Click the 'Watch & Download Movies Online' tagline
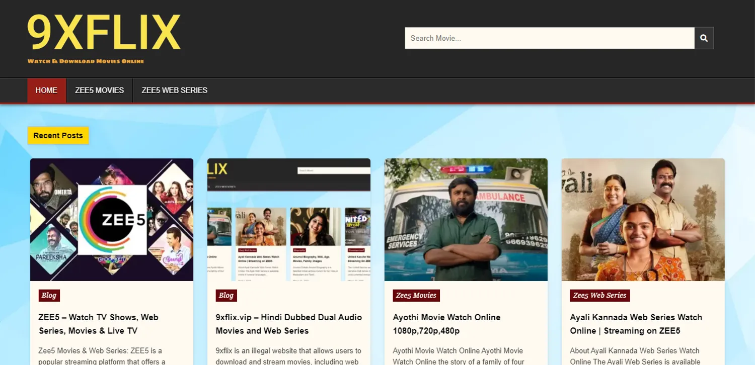755x365 pixels. coord(86,61)
